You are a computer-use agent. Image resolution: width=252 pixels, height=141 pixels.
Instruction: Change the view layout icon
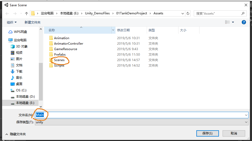click(227, 22)
